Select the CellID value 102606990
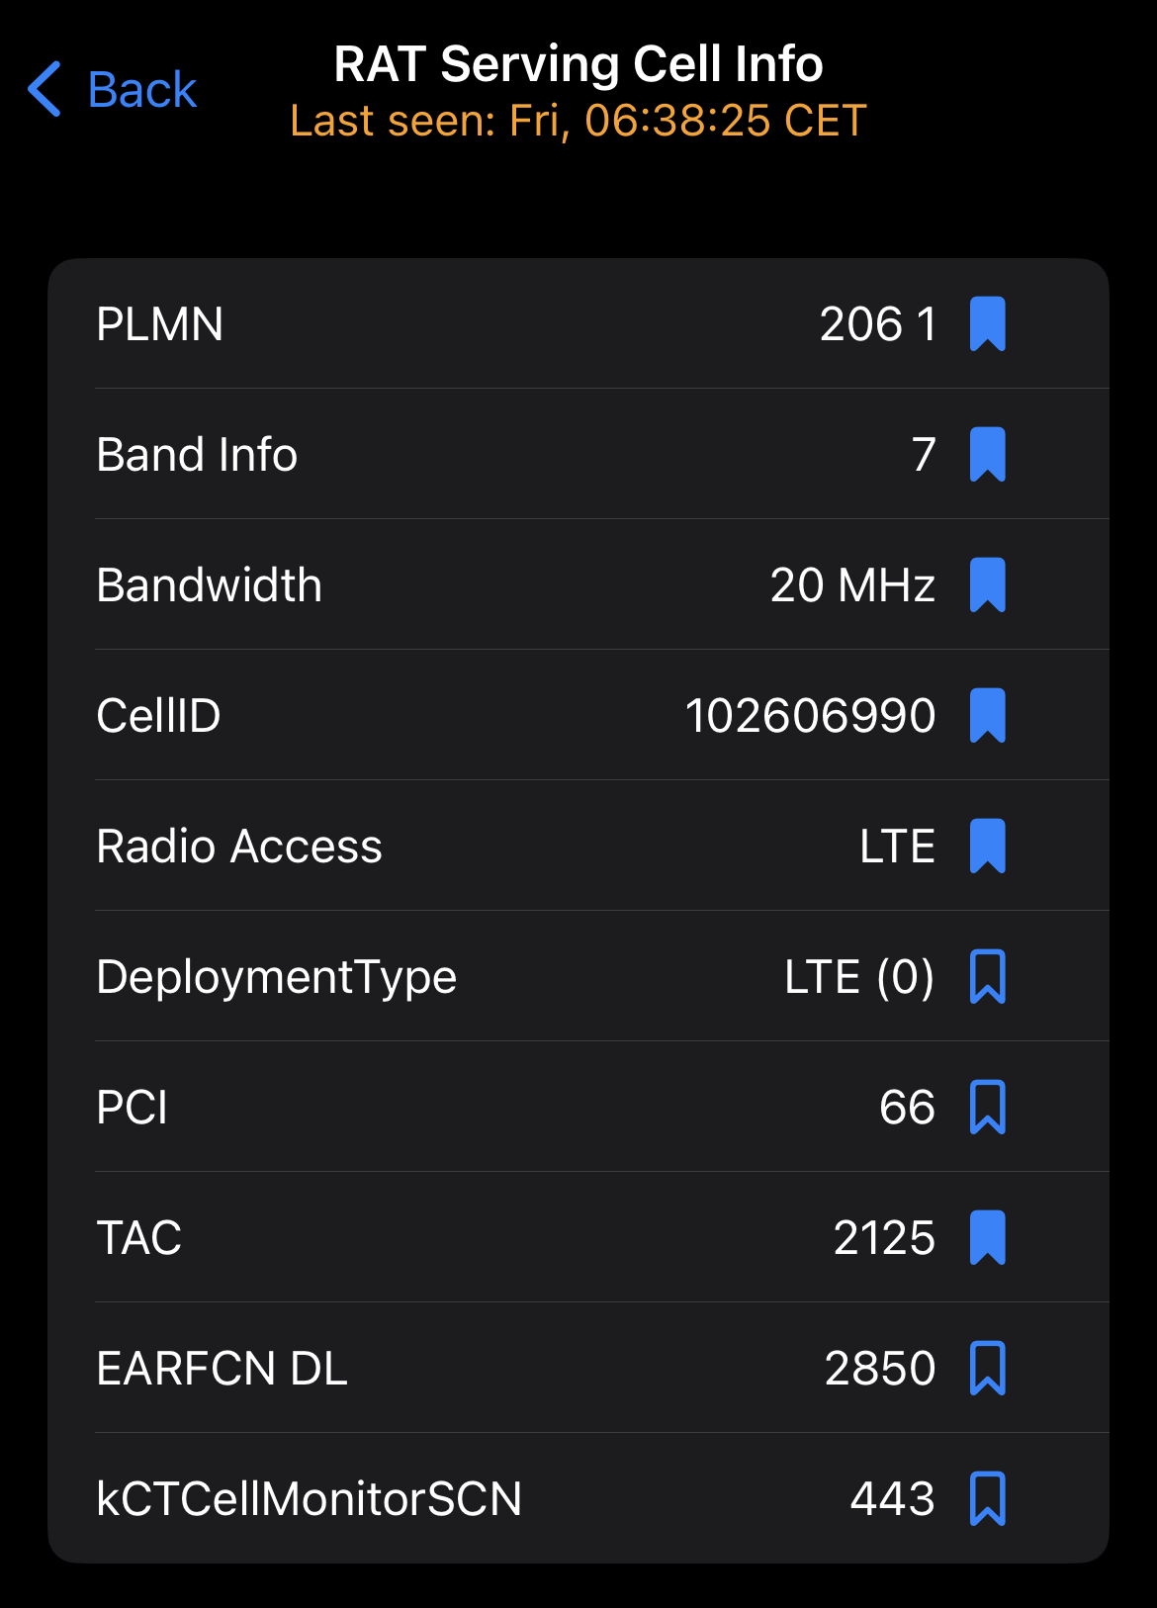 810,716
